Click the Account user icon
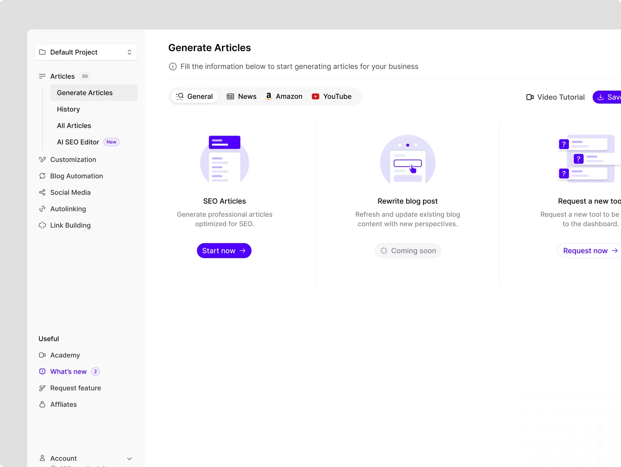 click(42, 458)
